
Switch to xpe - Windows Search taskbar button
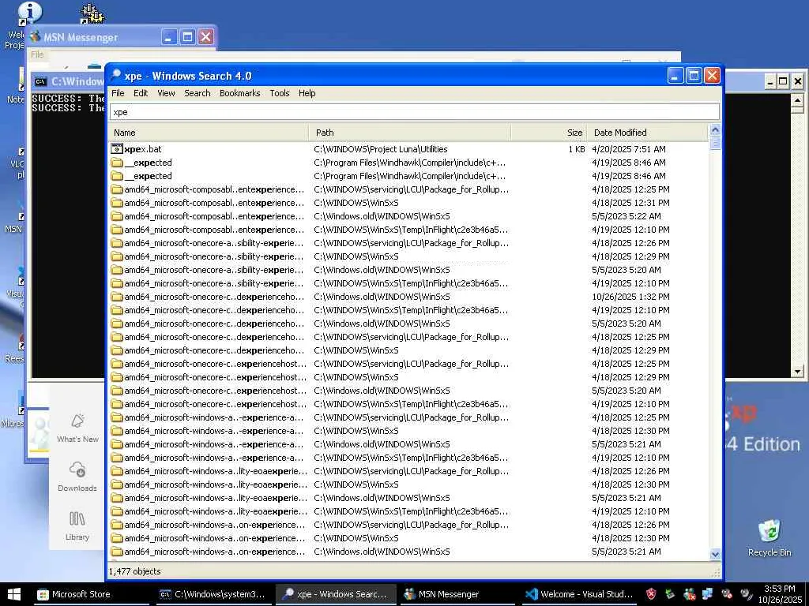336,594
